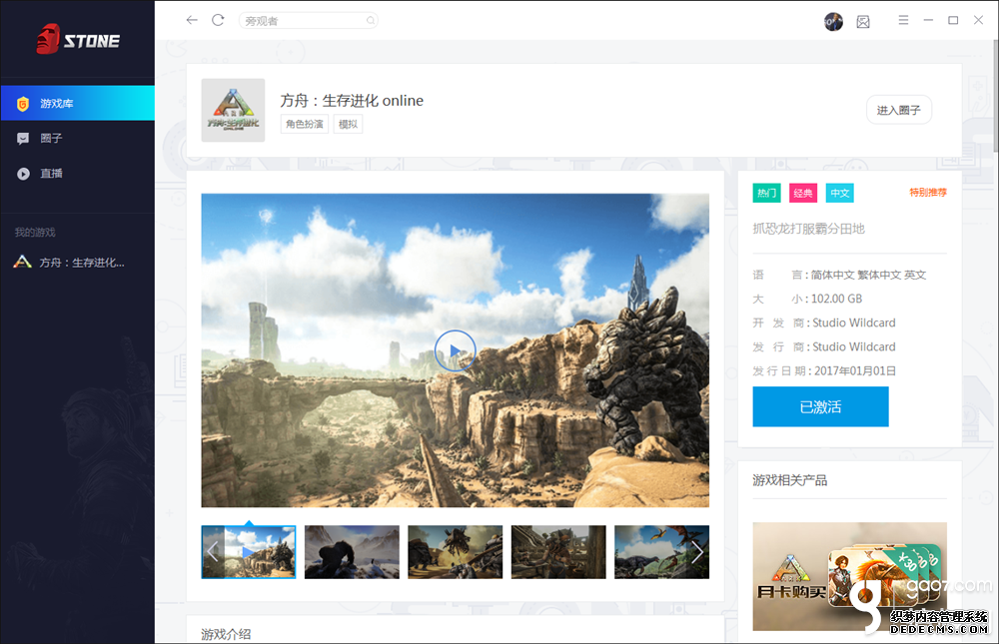Click the size value 102.00 GB

pos(836,299)
